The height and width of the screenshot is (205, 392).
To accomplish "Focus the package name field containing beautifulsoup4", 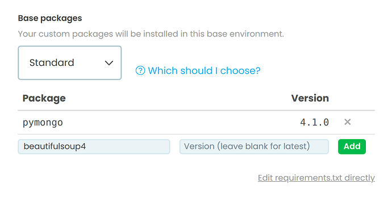I will 94,147.
